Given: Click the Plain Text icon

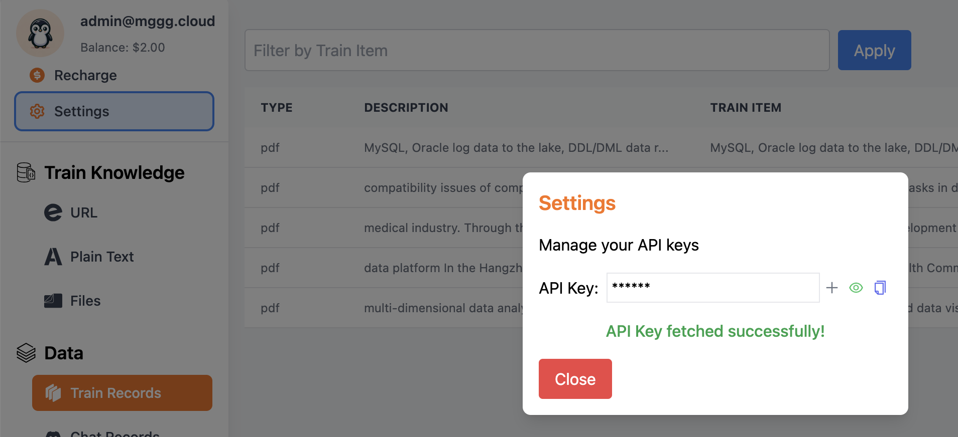Looking at the screenshot, I should (x=53, y=256).
